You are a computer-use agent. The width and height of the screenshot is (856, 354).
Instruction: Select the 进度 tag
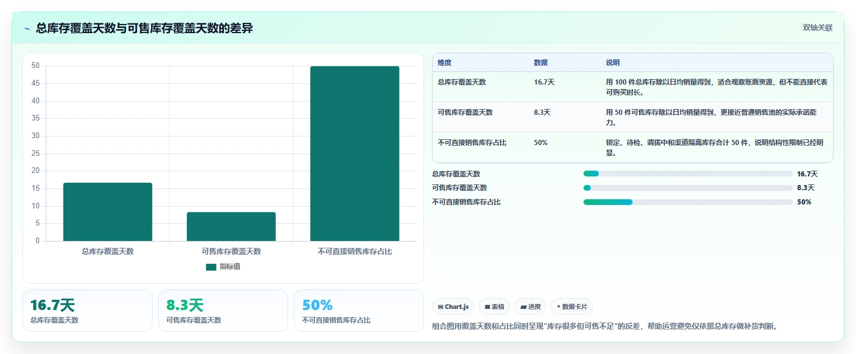tap(530, 307)
